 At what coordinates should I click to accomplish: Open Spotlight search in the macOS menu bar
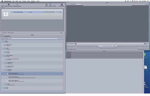coord(148,1)
